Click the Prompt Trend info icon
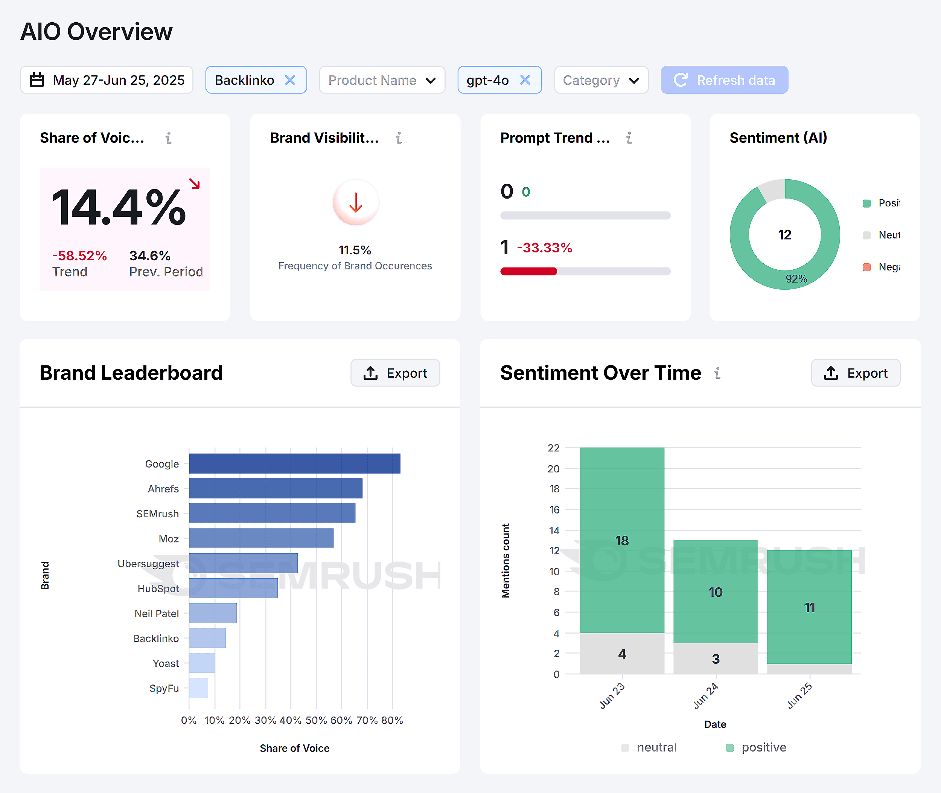The width and height of the screenshot is (941, 793). click(629, 138)
